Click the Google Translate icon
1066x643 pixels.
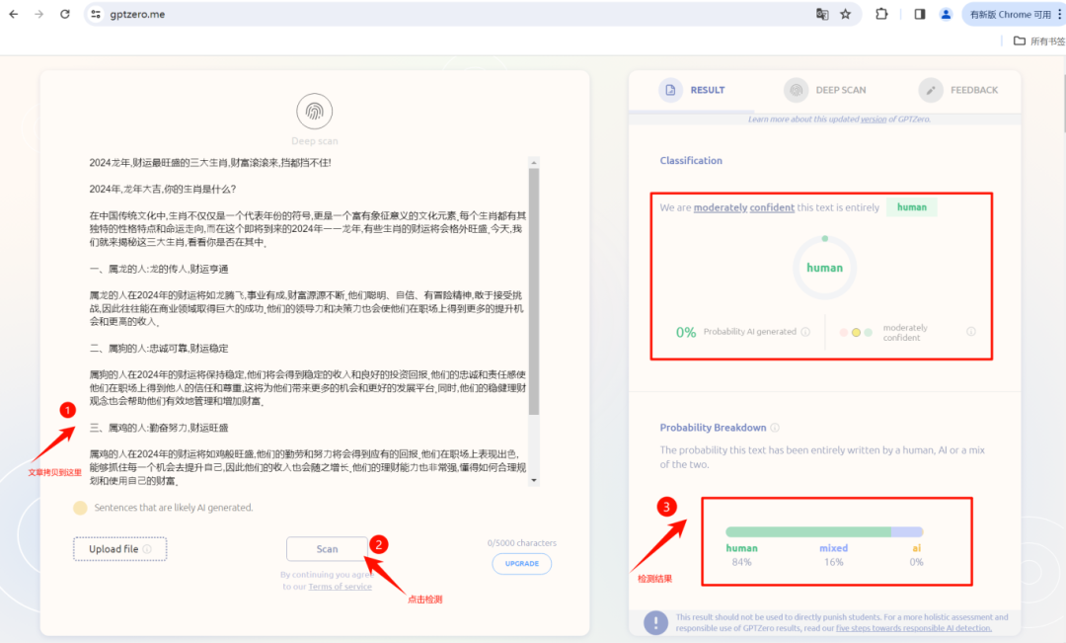(822, 14)
